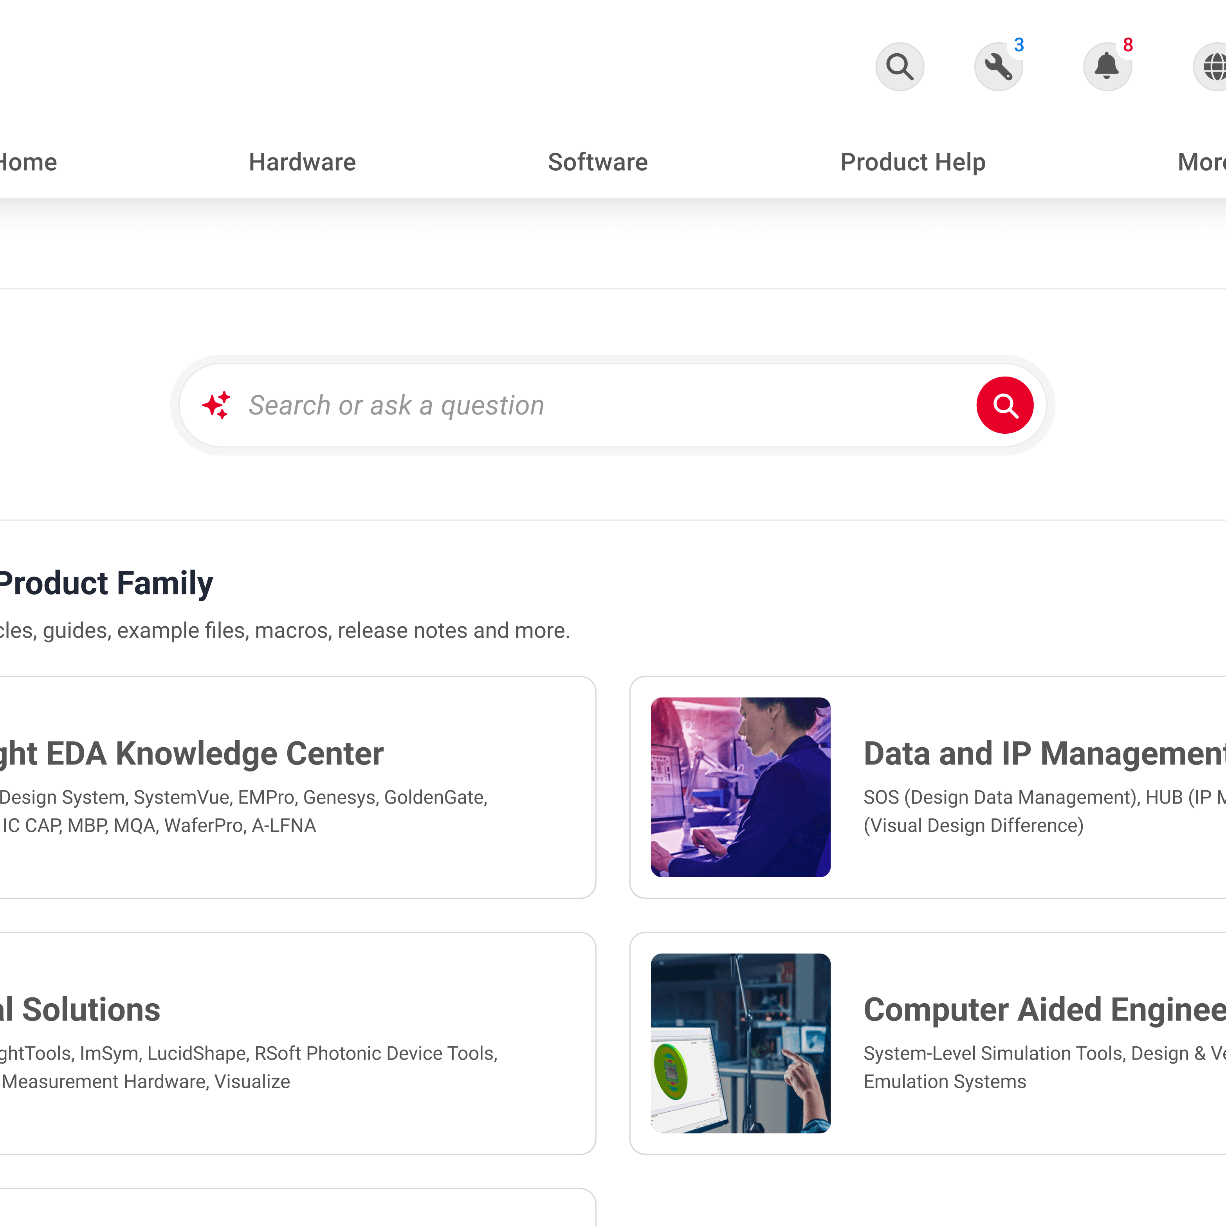The width and height of the screenshot is (1226, 1226).
Task: Click the magnifier search icon in header
Action: [x=899, y=67]
